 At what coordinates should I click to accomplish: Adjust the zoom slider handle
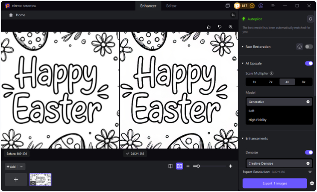(x=198, y=166)
